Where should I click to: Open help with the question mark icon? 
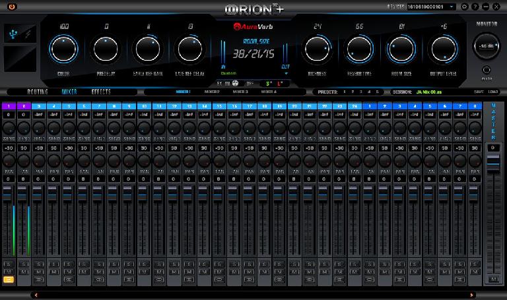point(475,7)
